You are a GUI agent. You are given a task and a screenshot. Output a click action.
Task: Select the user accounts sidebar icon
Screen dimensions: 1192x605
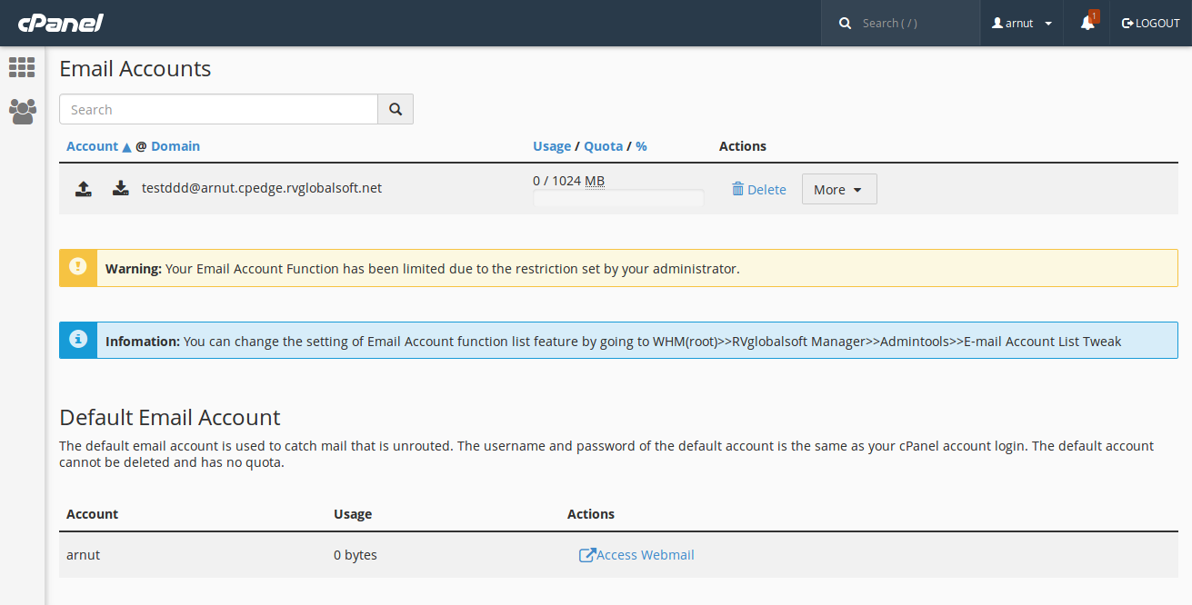[22, 112]
